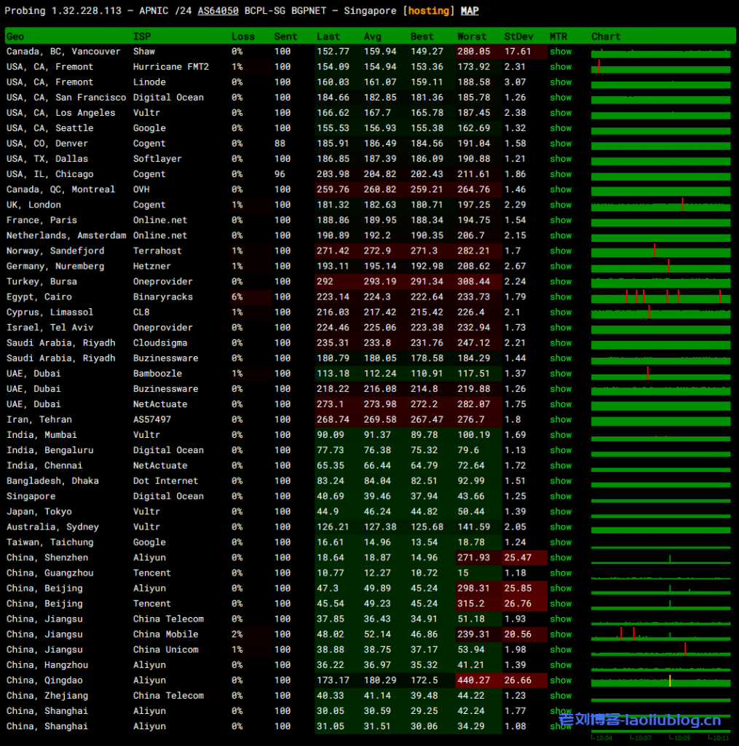Show MTR for China, Qingdao Aliyun row

coord(561,680)
